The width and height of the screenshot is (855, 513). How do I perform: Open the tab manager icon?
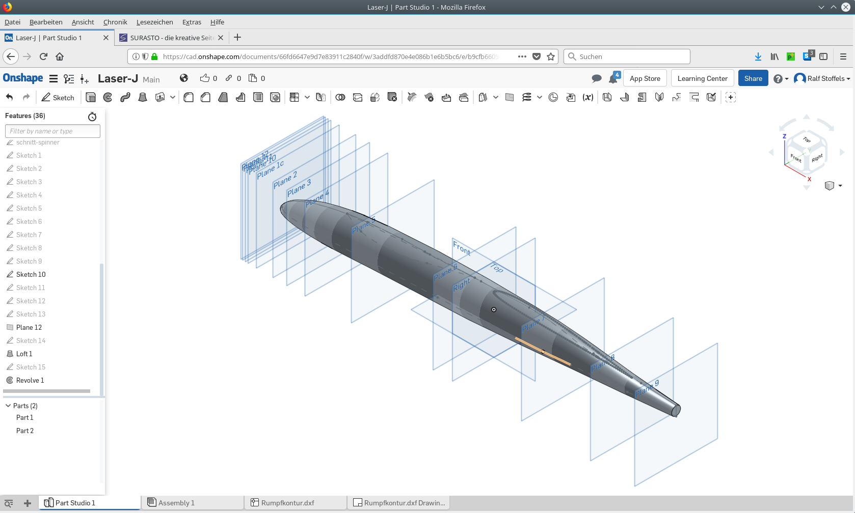click(x=9, y=503)
